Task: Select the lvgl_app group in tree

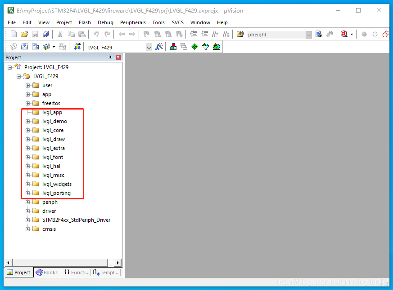Action: pos(52,112)
